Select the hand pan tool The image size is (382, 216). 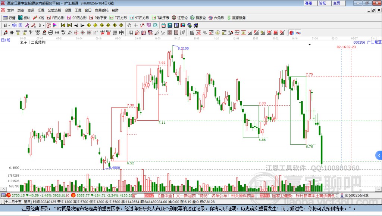(129, 25)
